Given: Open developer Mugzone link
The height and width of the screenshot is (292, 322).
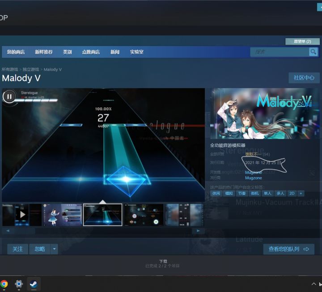Looking at the screenshot, I should (254, 173).
